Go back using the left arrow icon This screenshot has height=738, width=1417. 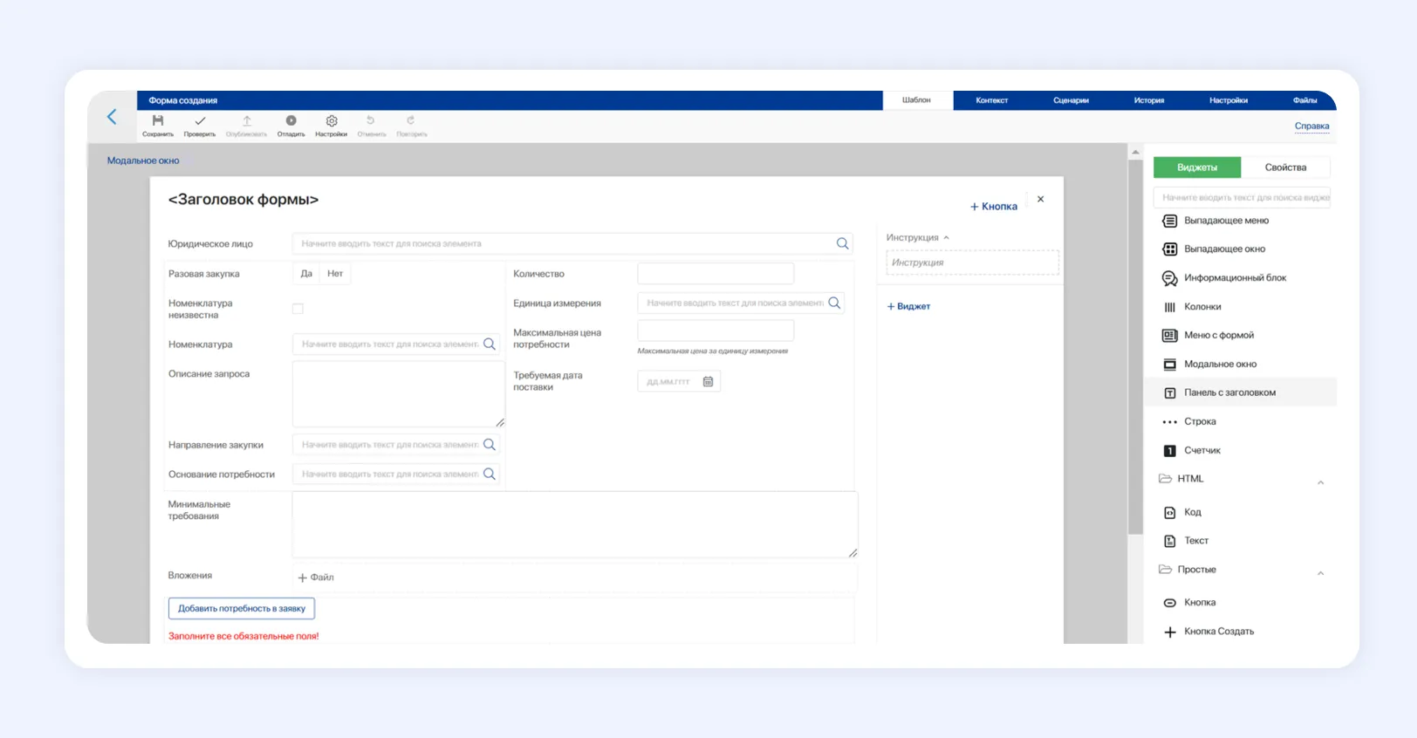(112, 117)
